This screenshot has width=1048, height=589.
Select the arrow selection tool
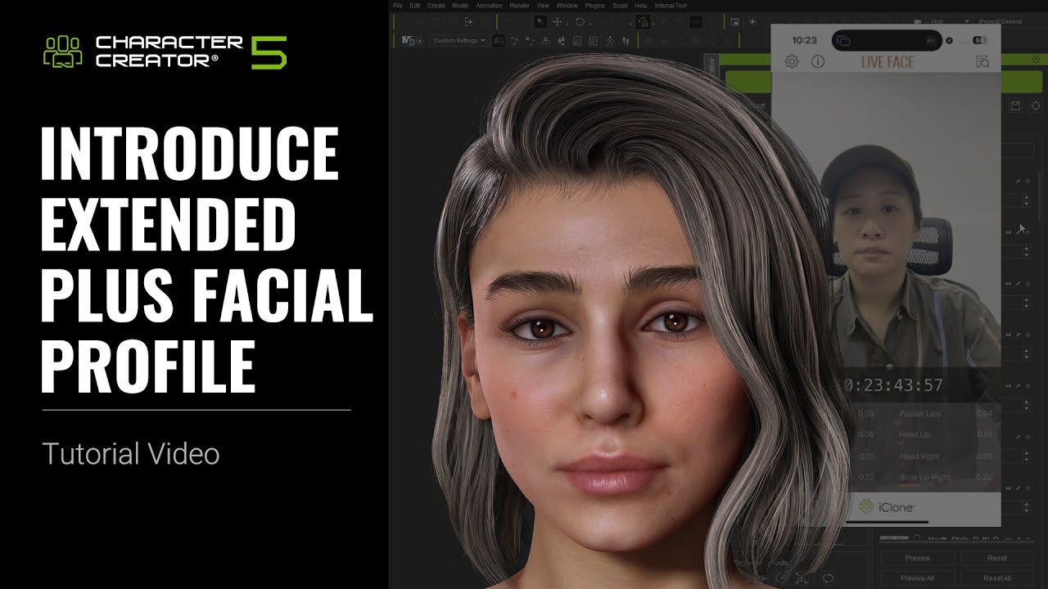coord(540,22)
